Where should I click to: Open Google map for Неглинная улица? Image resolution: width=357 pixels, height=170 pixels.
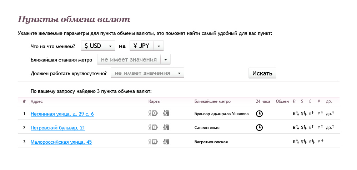pyautogui.click(x=166, y=113)
